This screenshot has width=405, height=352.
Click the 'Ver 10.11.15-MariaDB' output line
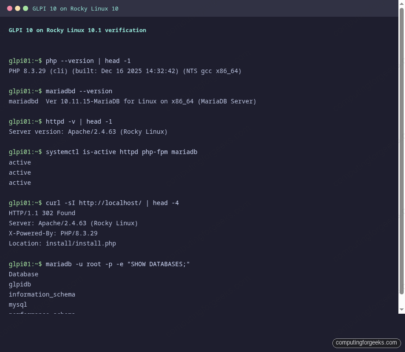tap(132, 101)
